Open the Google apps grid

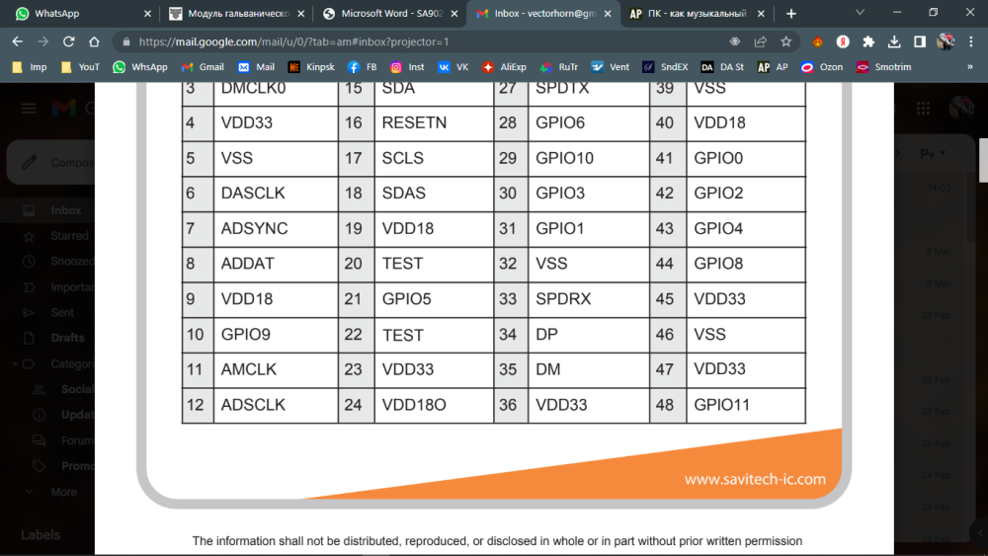tap(923, 109)
